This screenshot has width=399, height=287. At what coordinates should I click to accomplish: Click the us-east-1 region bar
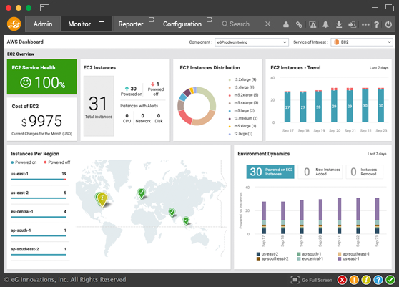click(x=39, y=180)
